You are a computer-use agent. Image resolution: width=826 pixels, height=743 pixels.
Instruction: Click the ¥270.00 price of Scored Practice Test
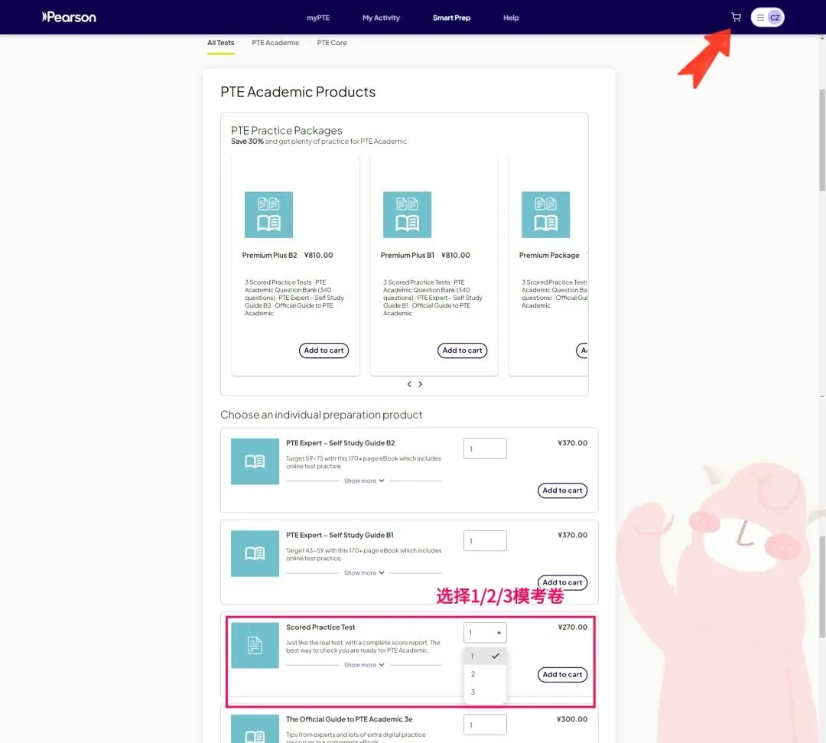coord(573,627)
